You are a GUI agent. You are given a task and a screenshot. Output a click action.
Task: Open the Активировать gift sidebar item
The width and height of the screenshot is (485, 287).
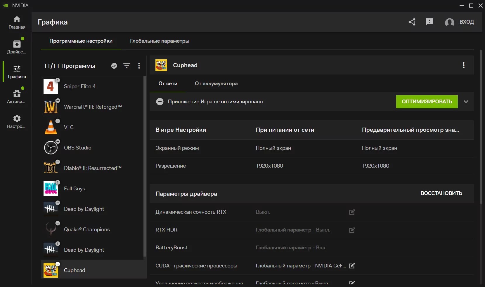click(17, 97)
